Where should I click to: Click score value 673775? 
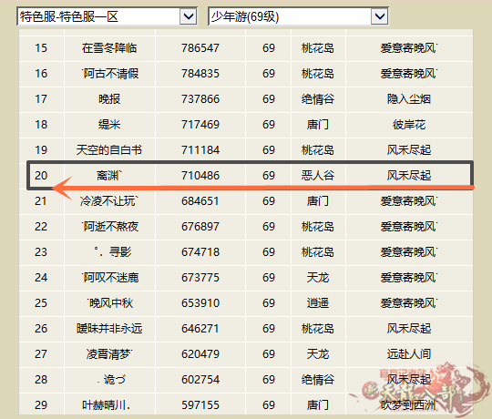pos(200,278)
